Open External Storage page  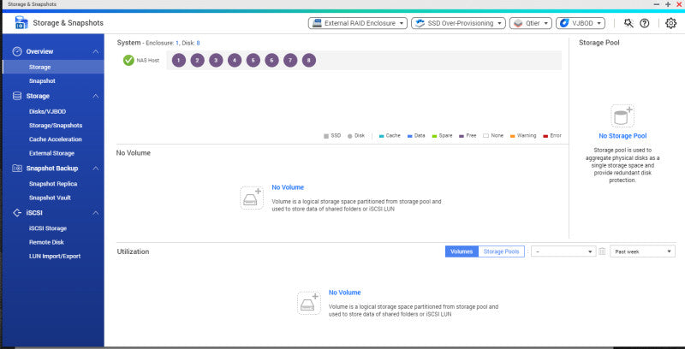[53, 153]
